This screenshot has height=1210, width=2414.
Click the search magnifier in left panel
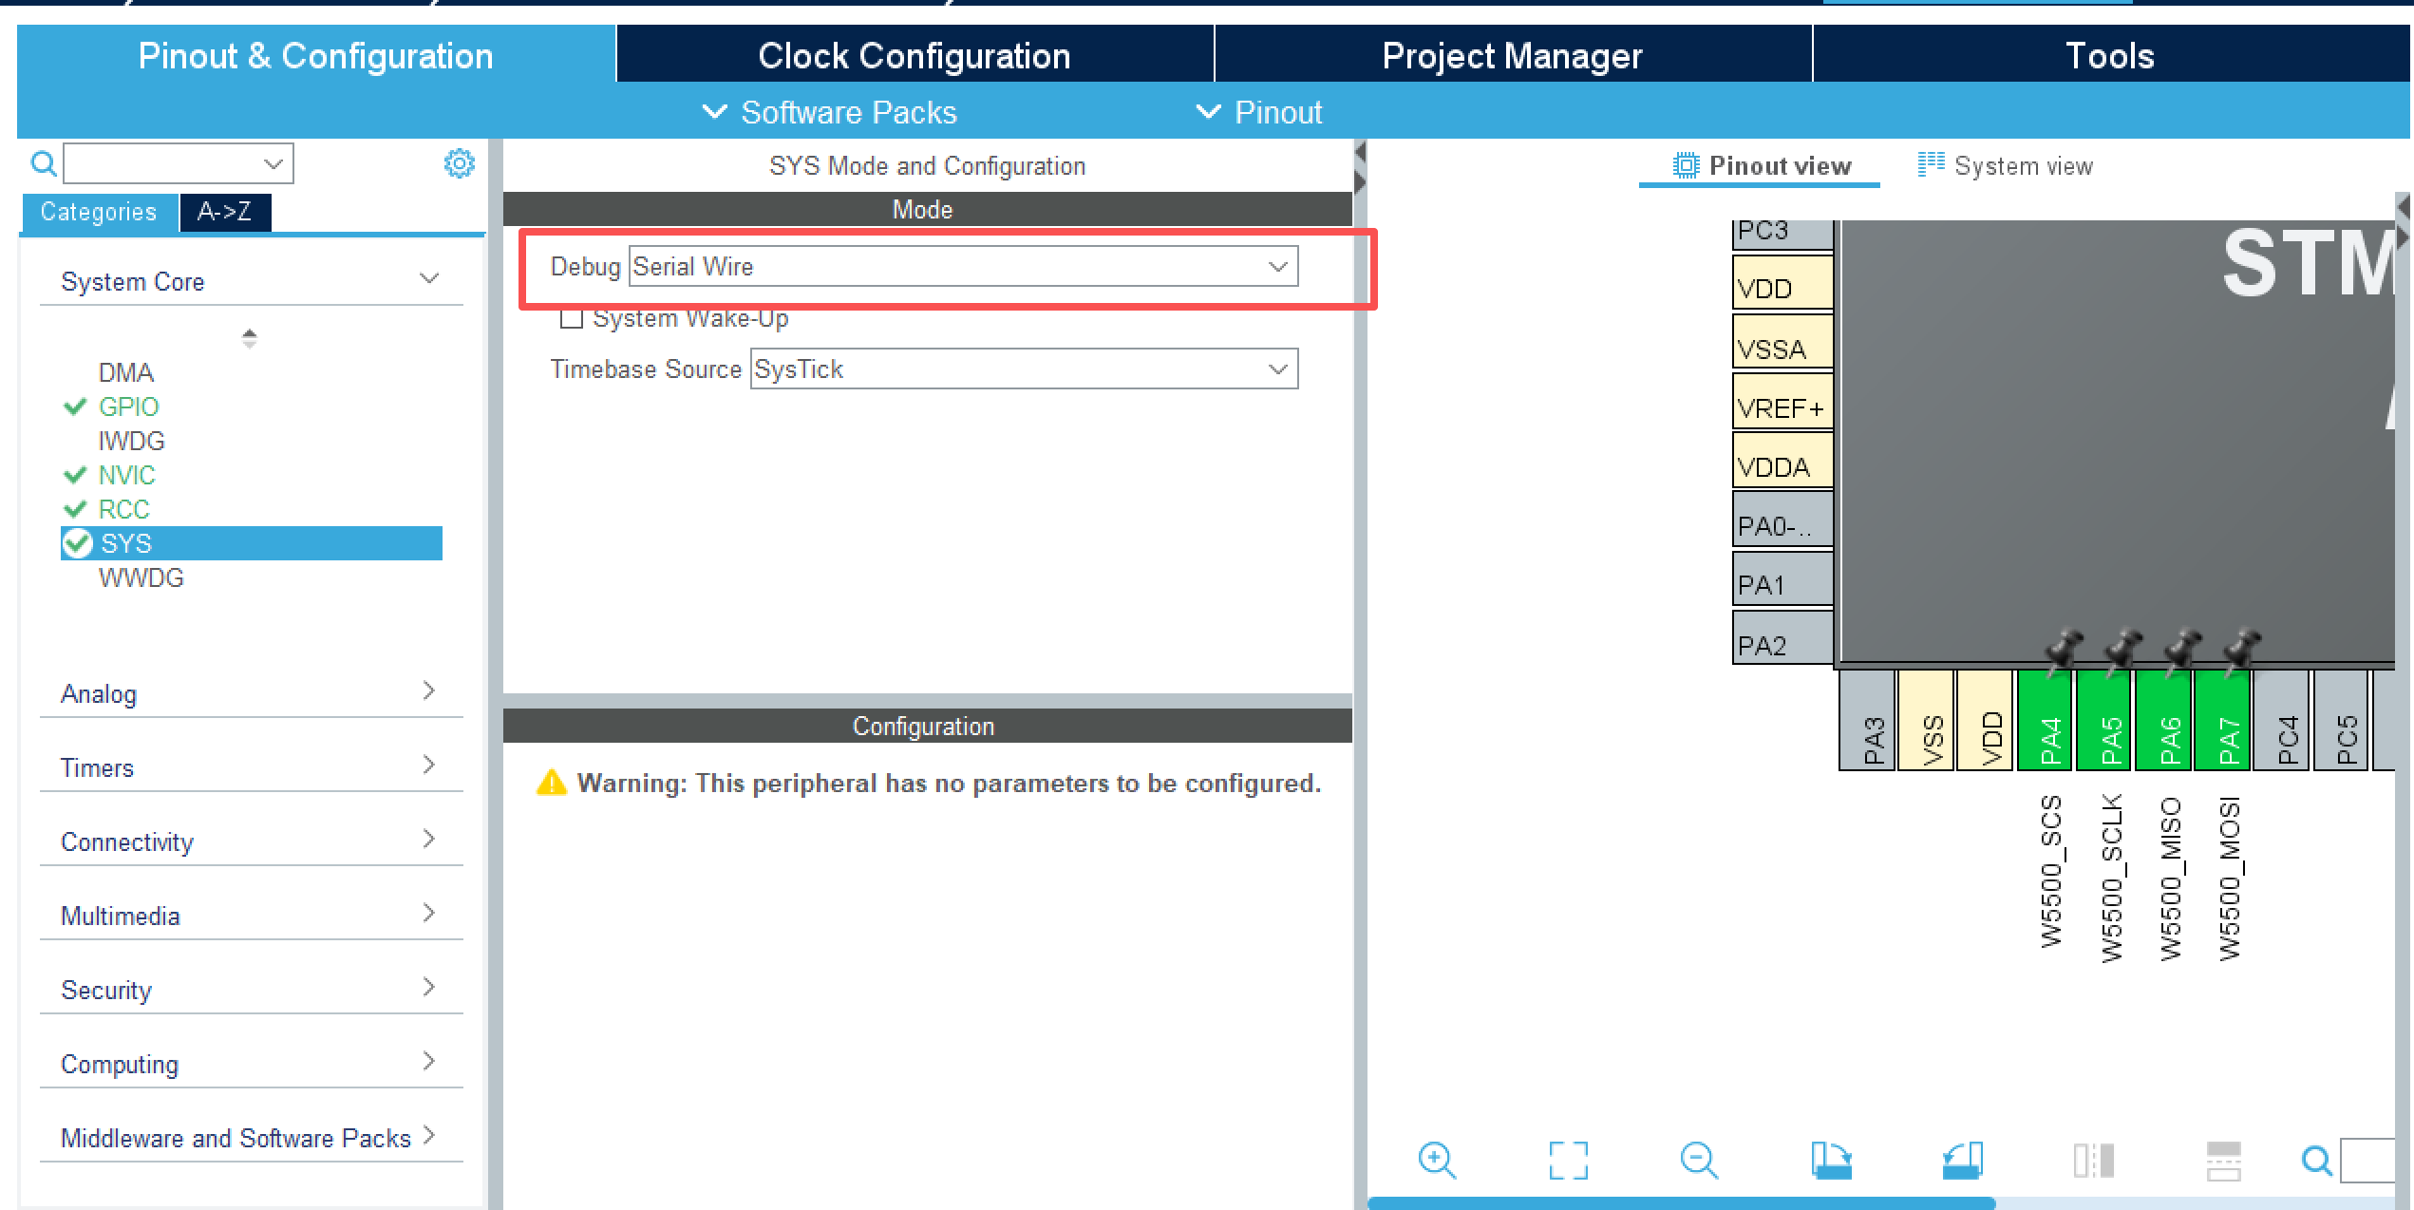(43, 163)
